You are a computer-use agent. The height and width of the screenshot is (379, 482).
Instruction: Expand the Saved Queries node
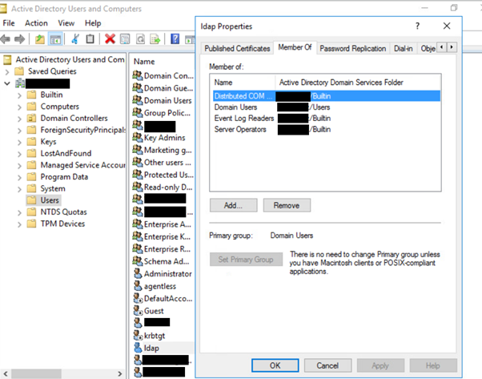(x=7, y=72)
